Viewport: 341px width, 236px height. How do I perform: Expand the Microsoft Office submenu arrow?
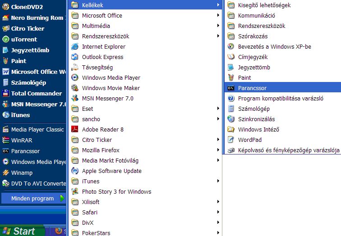click(218, 15)
